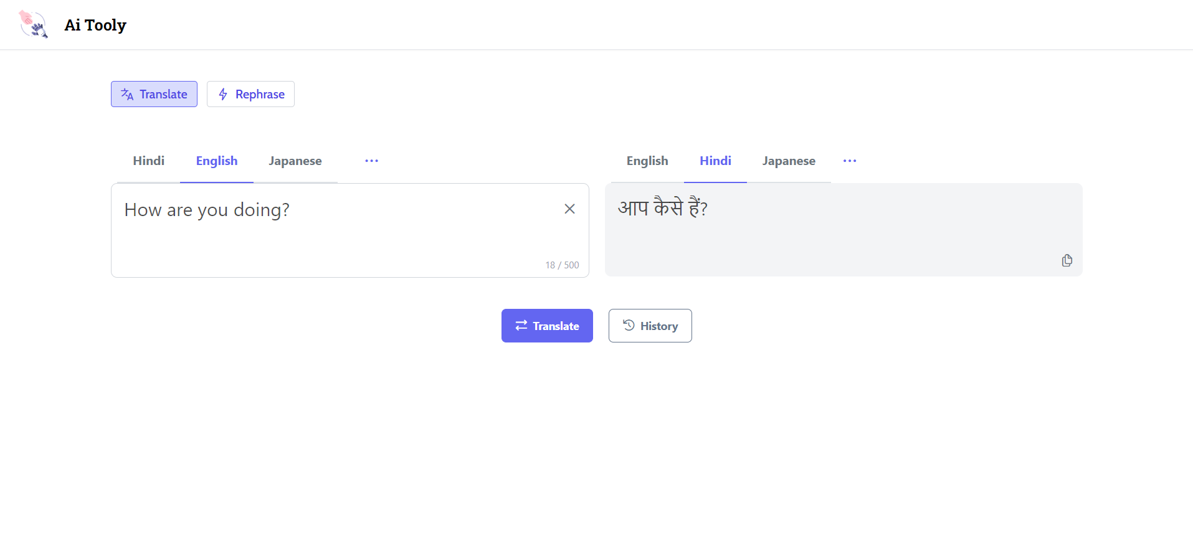Click the blue Translate submit button
The height and width of the screenshot is (538, 1193).
point(547,326)
